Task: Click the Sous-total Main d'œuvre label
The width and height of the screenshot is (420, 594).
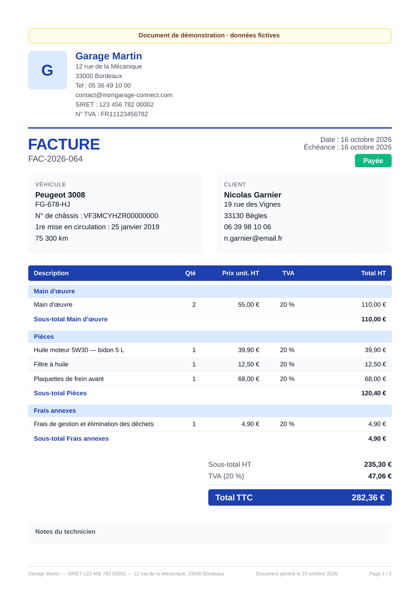Action: (x=71, y=319)
